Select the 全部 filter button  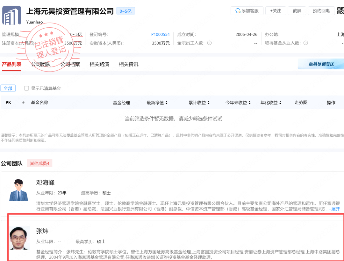click(x=8, y=88)
